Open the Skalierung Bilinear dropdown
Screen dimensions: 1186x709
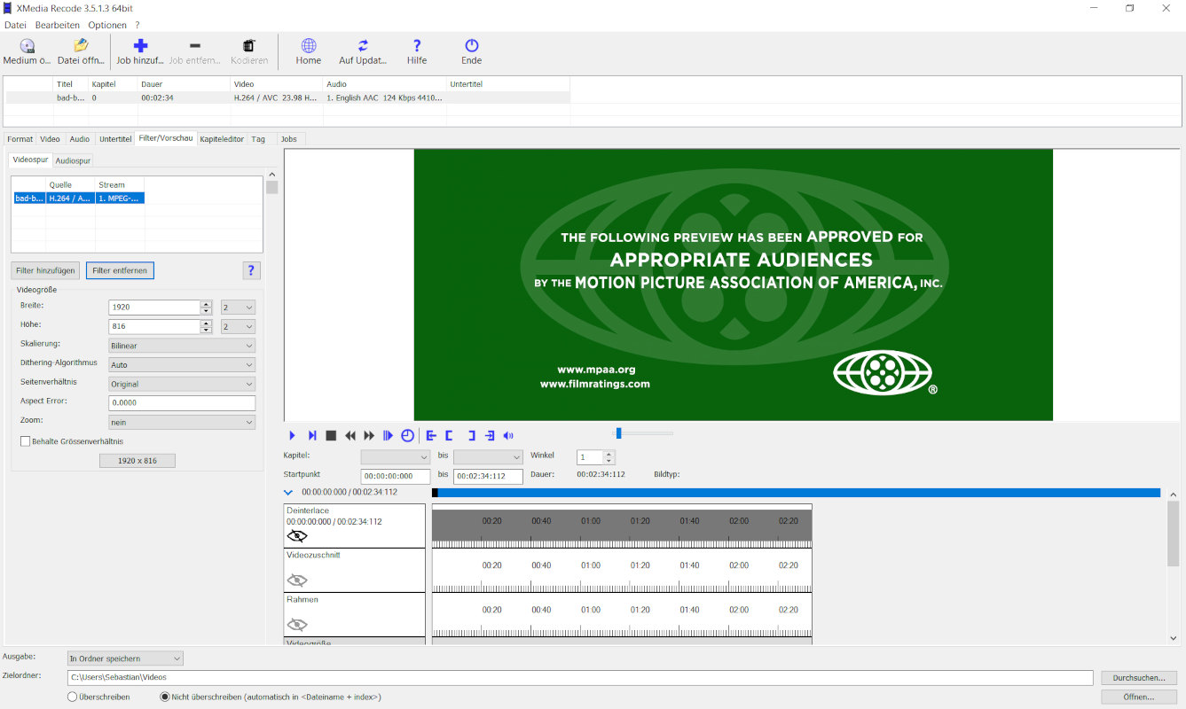[182, 346]
